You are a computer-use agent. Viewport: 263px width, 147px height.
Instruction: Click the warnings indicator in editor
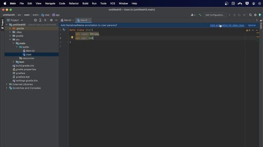tap(248, 30)
